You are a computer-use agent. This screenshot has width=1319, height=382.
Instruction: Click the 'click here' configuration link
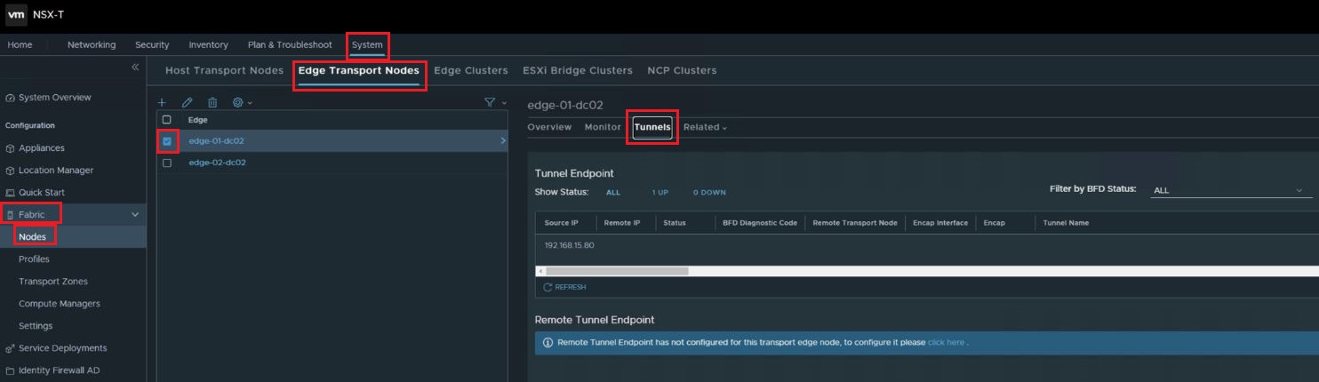coord(946,342)
